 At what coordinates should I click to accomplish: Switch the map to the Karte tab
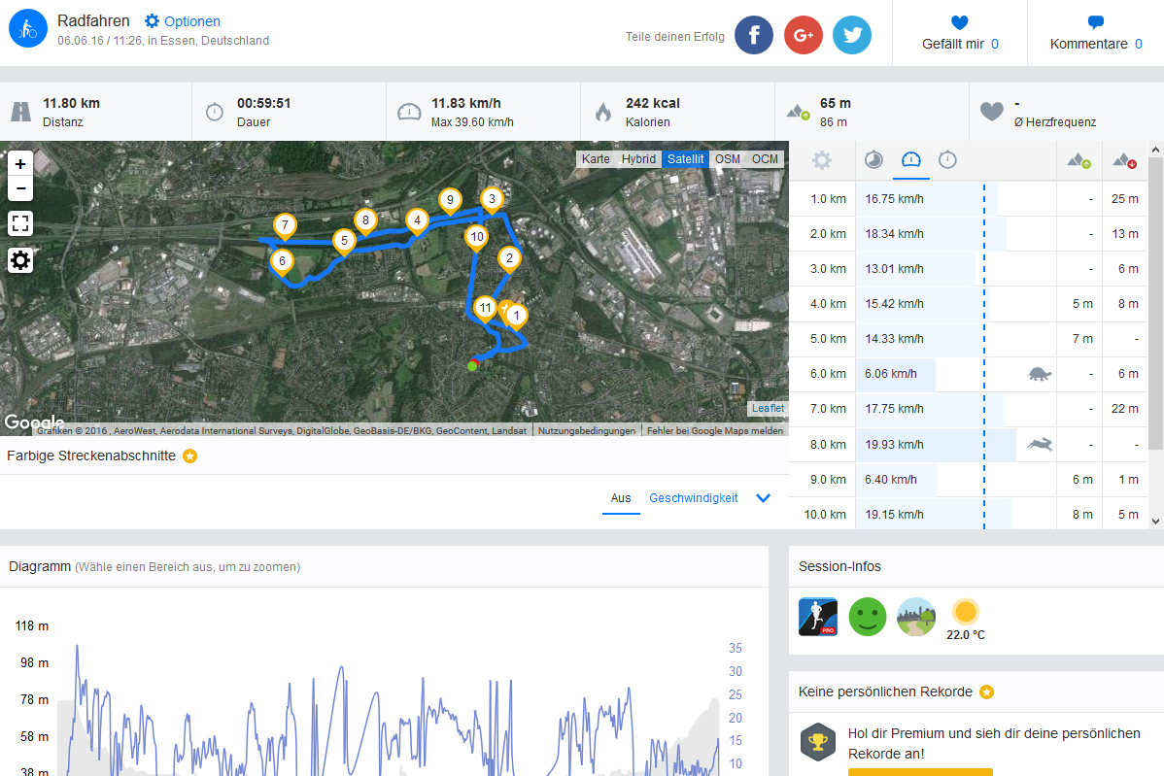(x=596, y=158)
